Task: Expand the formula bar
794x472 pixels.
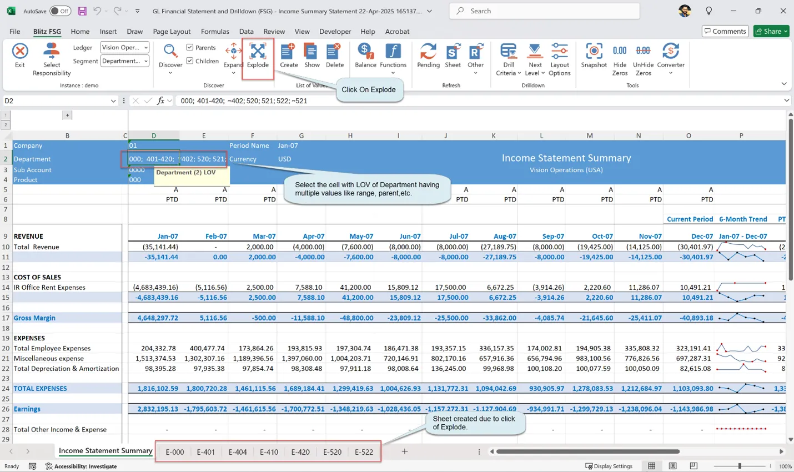Action: 786,101
